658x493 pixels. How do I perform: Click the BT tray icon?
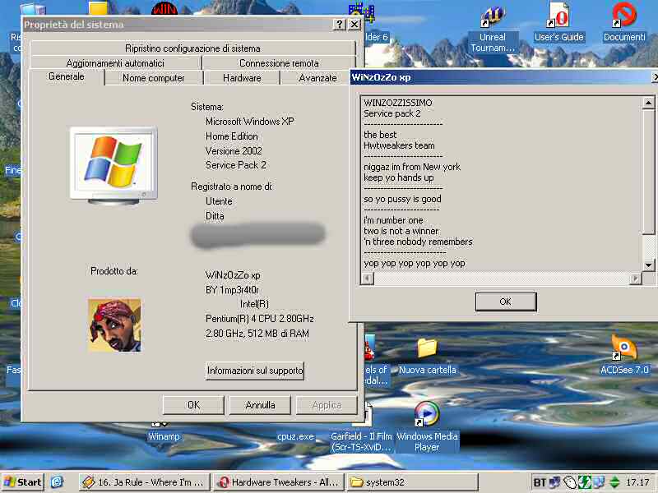[540, 482]
